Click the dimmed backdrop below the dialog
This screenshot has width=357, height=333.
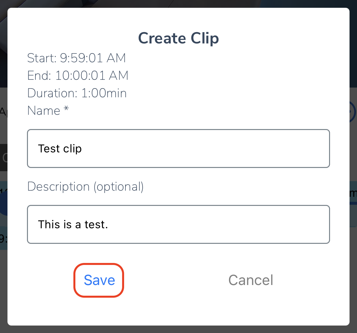179,329
